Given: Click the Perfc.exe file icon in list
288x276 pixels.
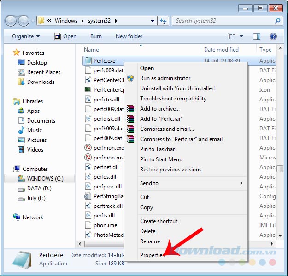Looking at the screenshot, I should coord(88,60).
